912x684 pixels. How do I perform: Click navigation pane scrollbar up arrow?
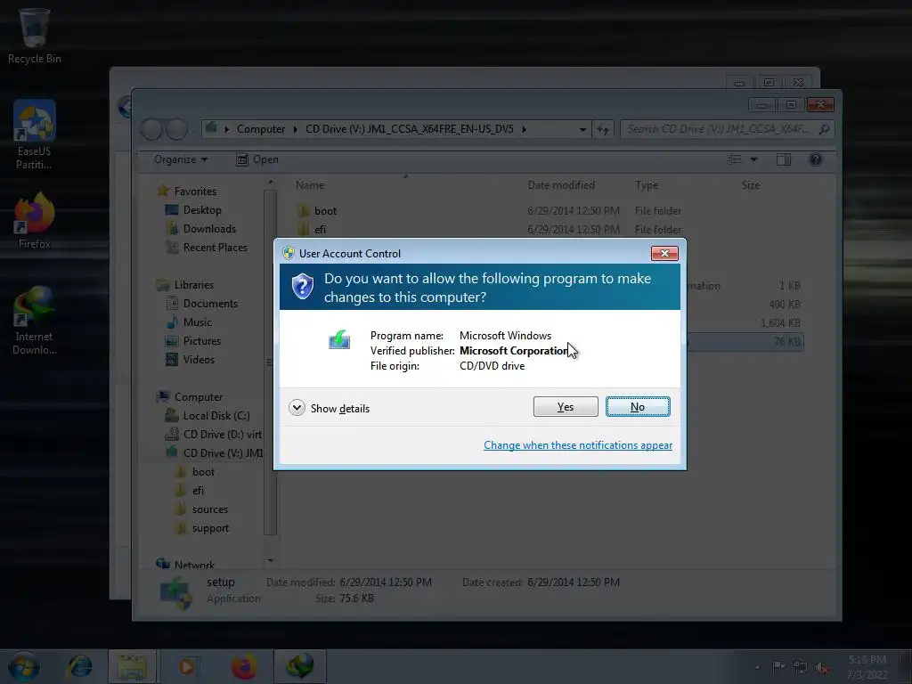pos(271,182)
